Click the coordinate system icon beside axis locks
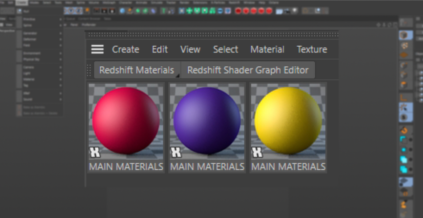423x218 pixels. point(87,11)
